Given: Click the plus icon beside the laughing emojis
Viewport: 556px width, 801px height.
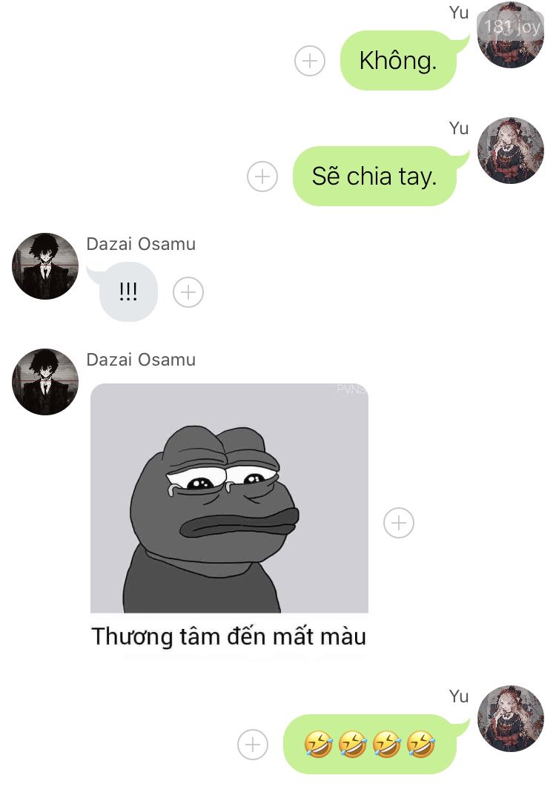Looking at the screenshot, I should click(x=253, y=745).
